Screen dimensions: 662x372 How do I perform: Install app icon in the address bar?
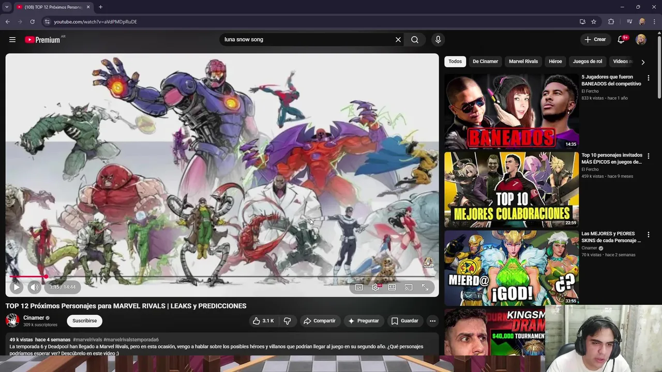point(582,22)
